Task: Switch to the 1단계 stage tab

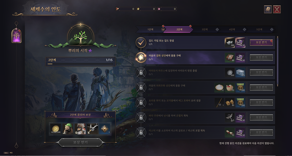Action: coord(151,29)
